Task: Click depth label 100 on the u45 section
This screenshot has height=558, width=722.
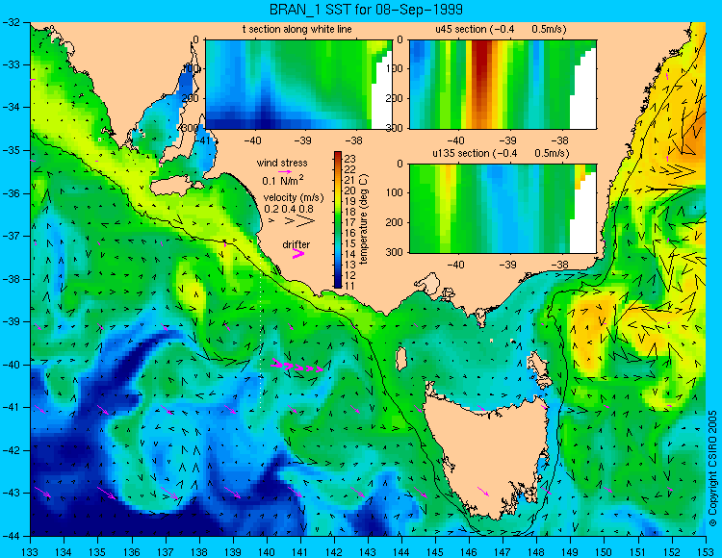Action: [x=395, y=69]
